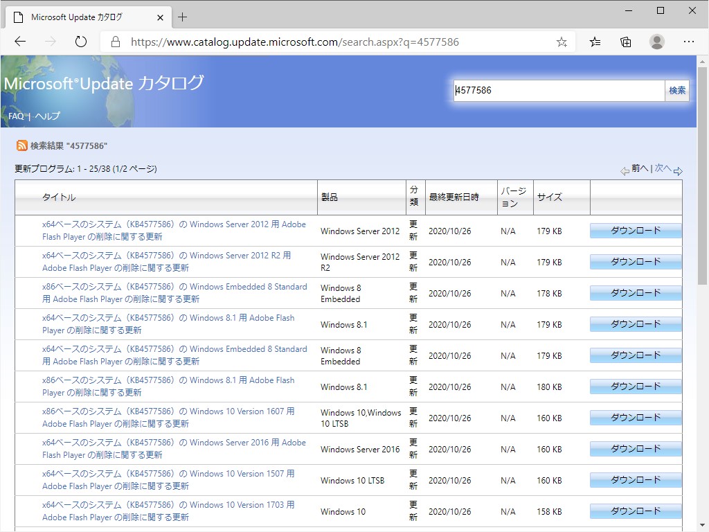Add the page to favorites via star icon
Image resolution: width=709 pixels, height=532 pixels.
562,42
